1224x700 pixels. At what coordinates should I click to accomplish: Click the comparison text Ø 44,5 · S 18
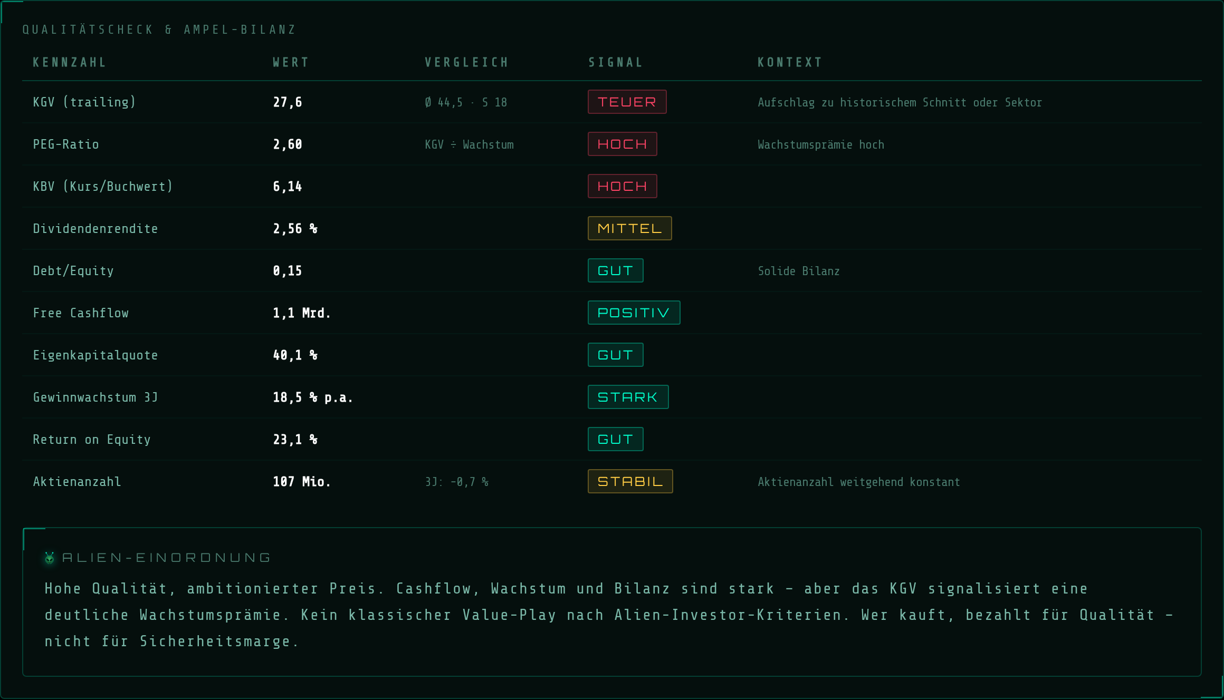coord(466,102)
